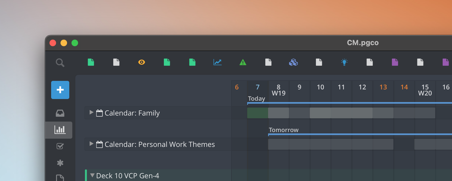Expand the Calendar: Family row
Viewport: 452px width, 181px height.
point(92,113)
